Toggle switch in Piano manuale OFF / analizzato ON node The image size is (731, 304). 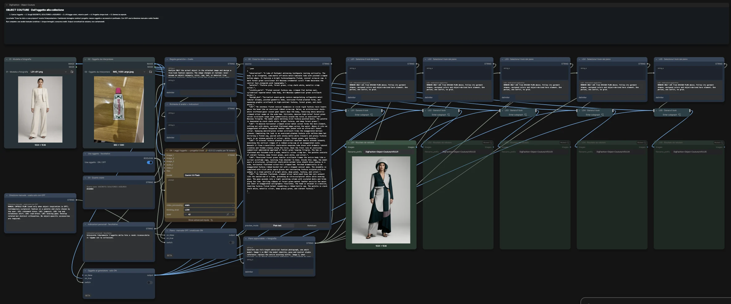coord(231,243)
